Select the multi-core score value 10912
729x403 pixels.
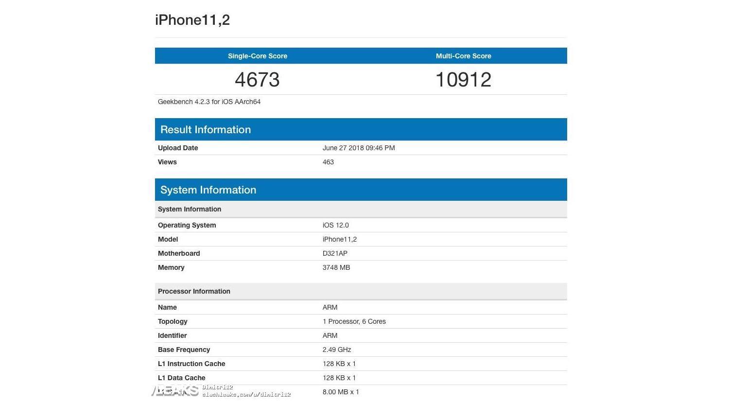[463, 80]
